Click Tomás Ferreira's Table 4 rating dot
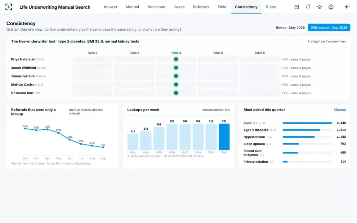The image size is (357, 223). point(176,76)
